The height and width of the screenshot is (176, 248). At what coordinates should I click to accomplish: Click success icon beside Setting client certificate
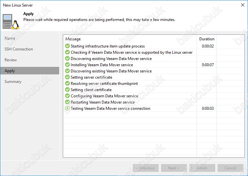click(67, 89)
